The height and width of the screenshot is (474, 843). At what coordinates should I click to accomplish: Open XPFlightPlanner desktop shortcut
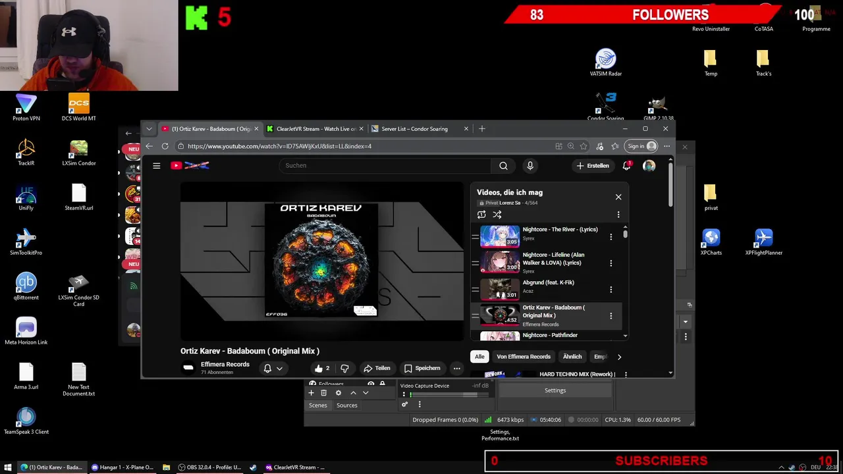click(764, 242)
